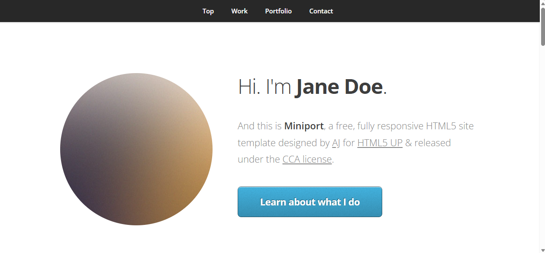Click the bold word Miniport
This screenshot has height=253, width=545.
click(x=304, y=126)
